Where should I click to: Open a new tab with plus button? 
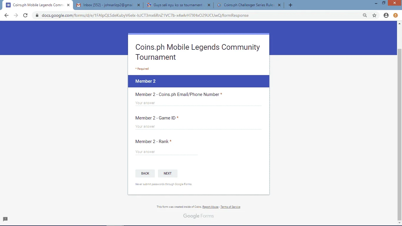(x=290, y=5)
